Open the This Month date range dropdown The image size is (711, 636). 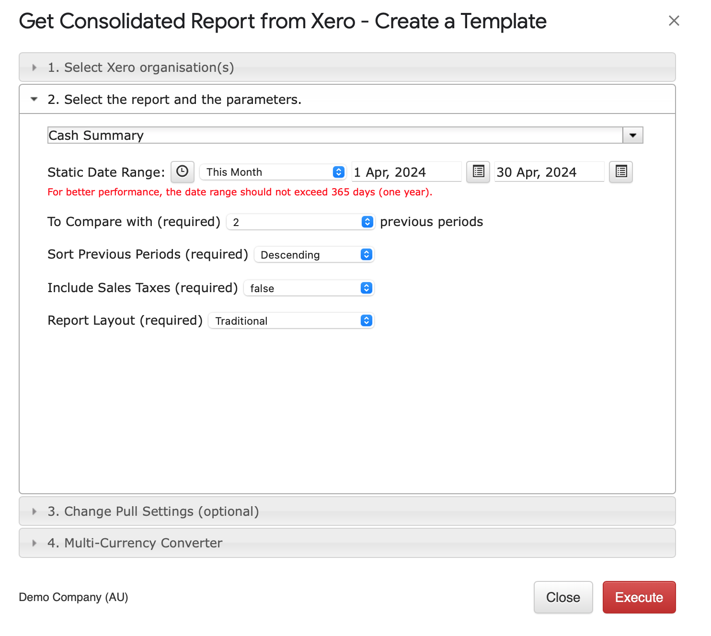[x=273, y=172]
